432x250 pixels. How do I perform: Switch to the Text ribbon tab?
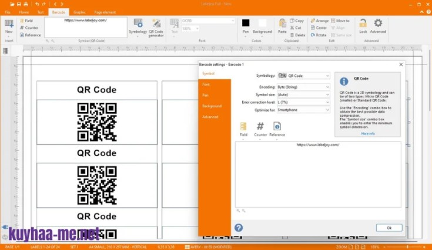[x=40, y=12]
